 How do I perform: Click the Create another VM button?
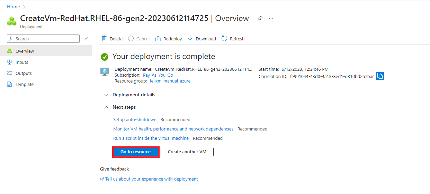[187, 152]
